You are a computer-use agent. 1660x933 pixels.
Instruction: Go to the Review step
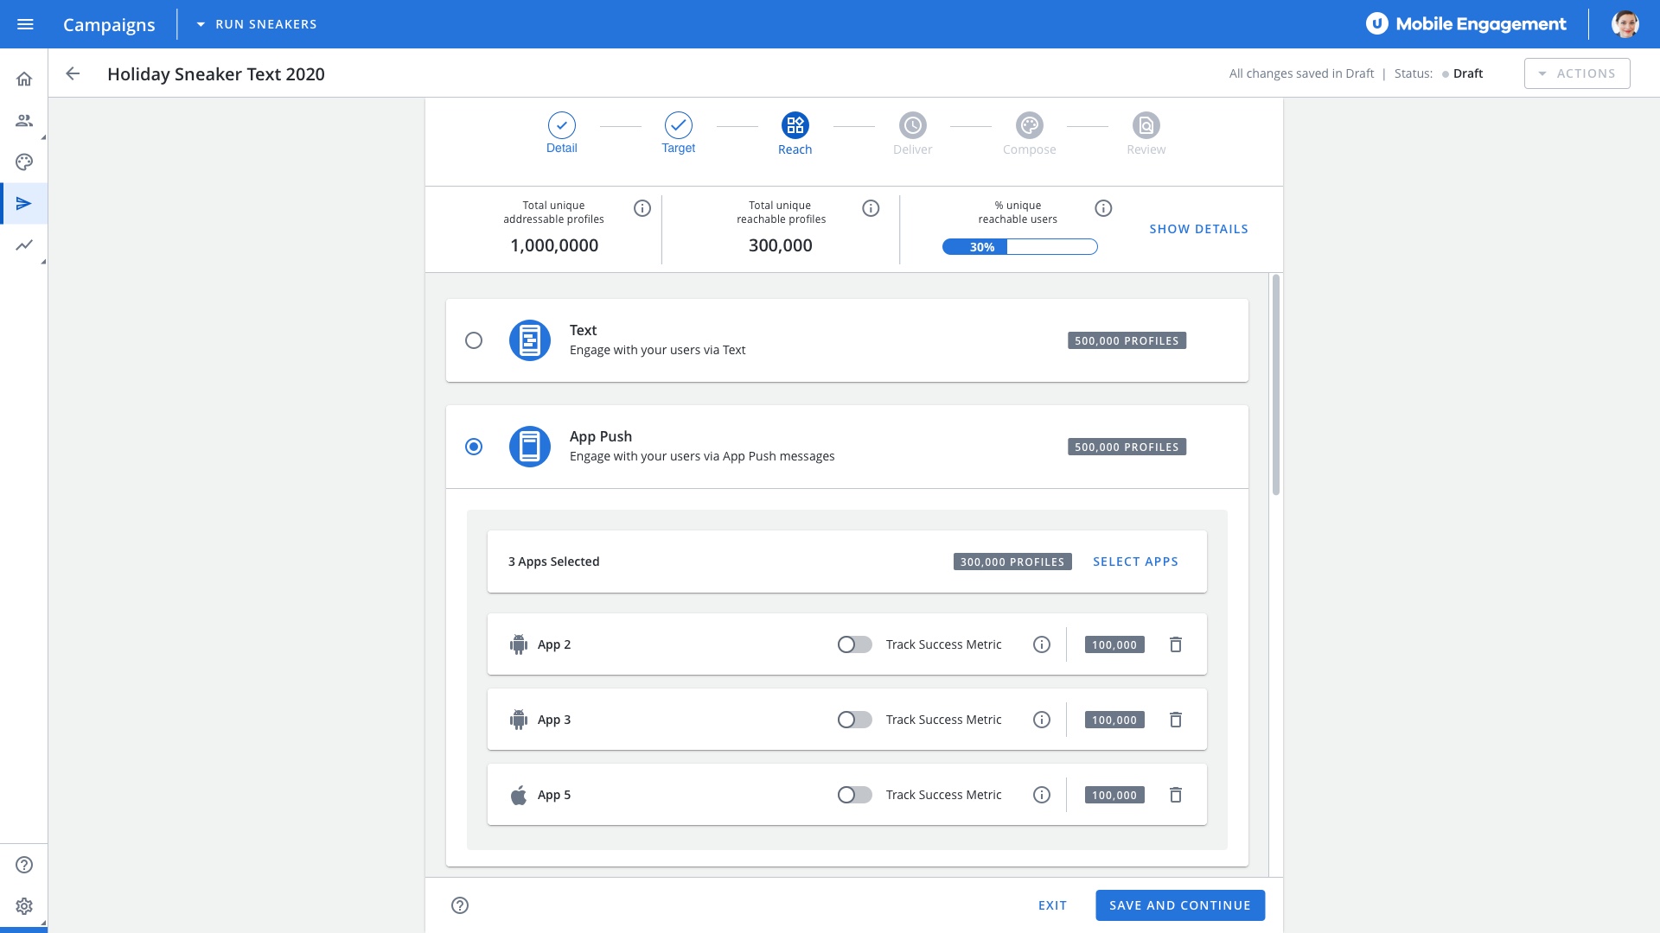pyautogui.click(x=1146, y=134)
